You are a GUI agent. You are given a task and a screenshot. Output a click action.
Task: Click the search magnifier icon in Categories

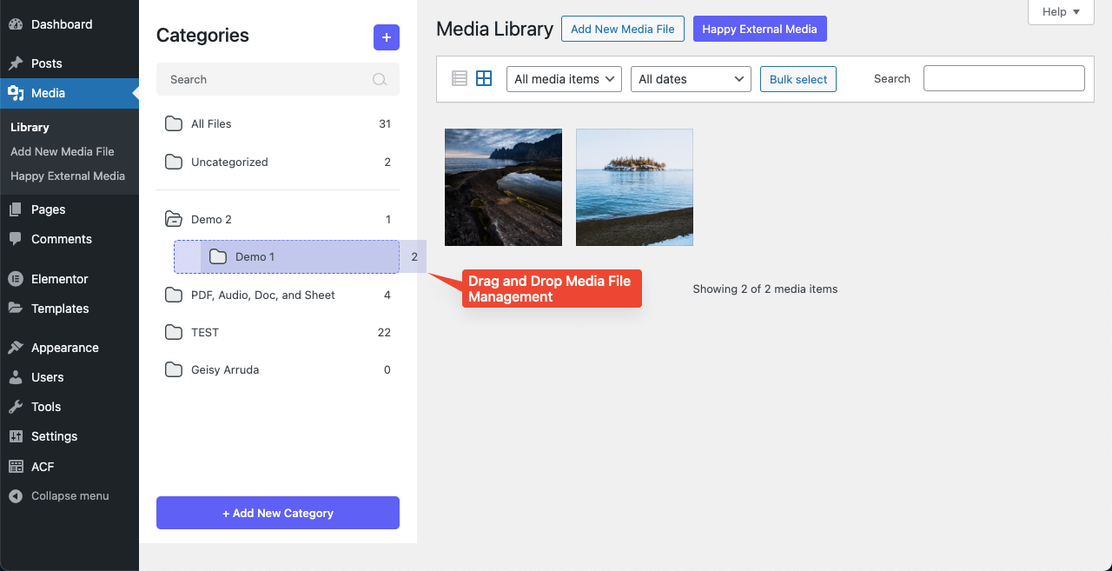[380, 79]
